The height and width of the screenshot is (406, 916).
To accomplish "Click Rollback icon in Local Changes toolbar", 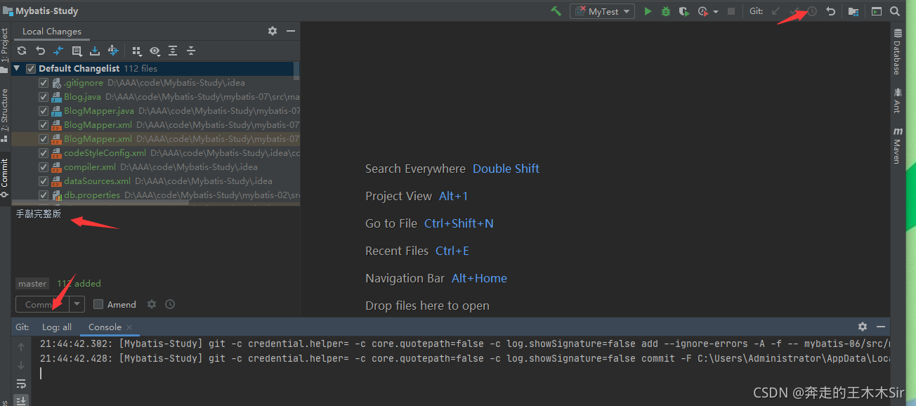I will pyautogui.click(x=40, y=51).
